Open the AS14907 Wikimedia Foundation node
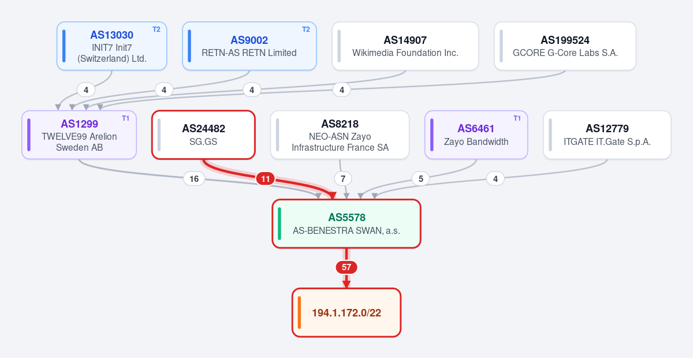 click(405, 46)
